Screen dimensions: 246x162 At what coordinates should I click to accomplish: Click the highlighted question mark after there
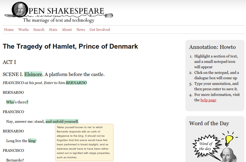tap(27, 102)
